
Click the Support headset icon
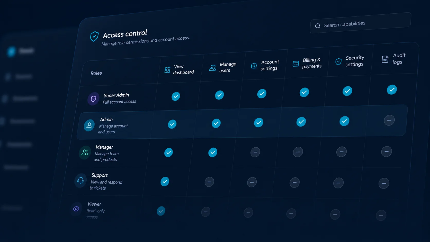80,181
